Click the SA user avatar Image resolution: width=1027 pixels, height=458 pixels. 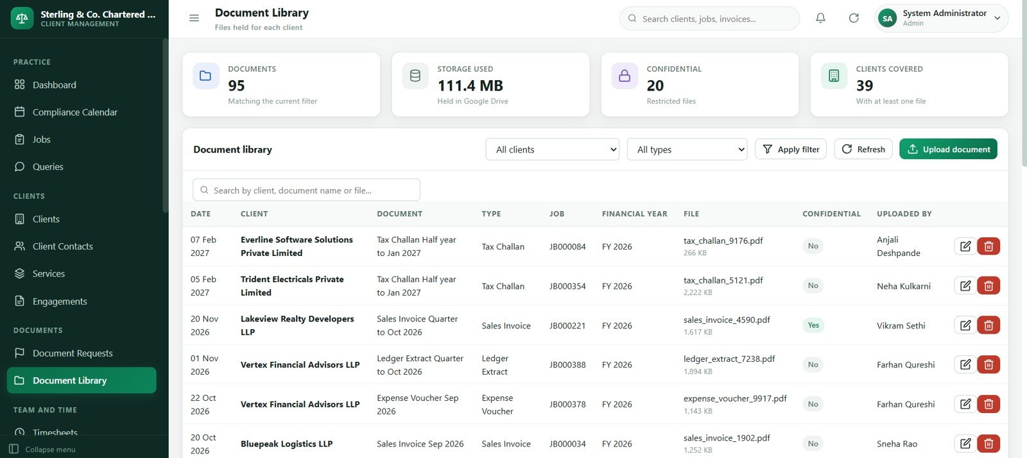[x=887, y=18]
